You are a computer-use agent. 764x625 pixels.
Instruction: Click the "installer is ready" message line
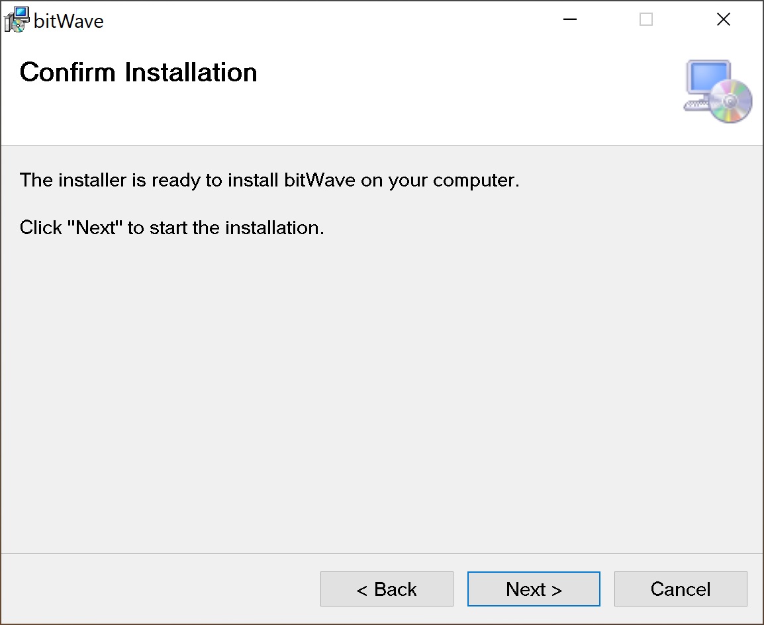(x=269, y=180)
